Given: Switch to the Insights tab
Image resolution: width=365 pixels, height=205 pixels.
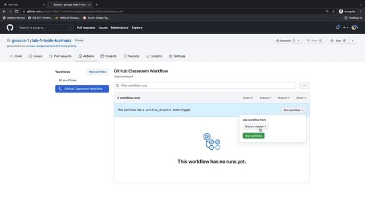Looking at the screenshot, I should tap(154, 56).
